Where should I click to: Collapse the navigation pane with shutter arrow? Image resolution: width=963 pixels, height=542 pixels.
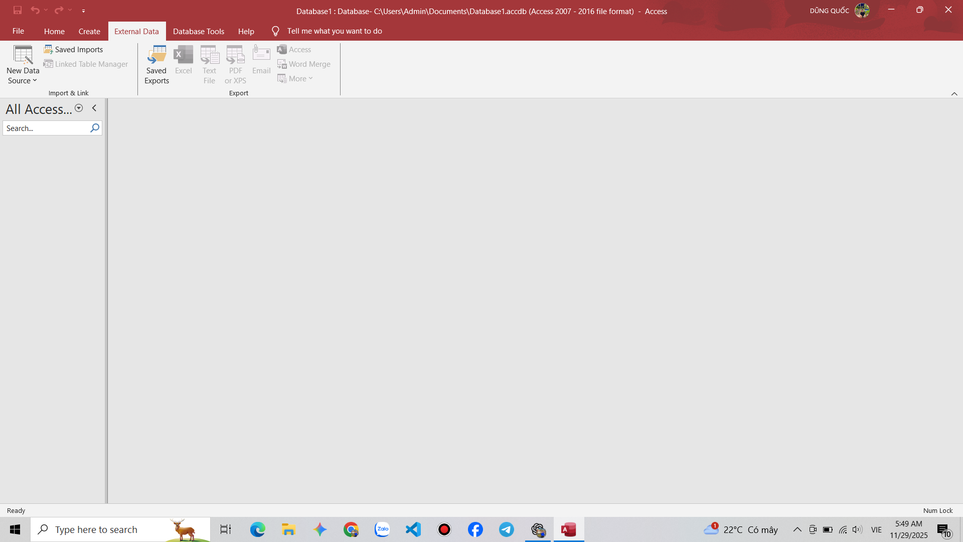94,108
